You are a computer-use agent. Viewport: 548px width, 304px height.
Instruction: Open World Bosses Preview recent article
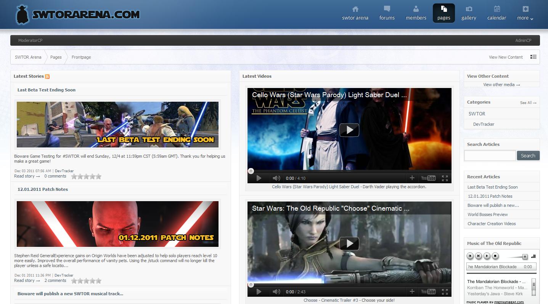tap(488, 214)
